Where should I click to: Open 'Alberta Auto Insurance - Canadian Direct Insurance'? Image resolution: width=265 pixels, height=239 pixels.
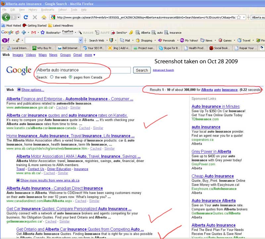55,188
